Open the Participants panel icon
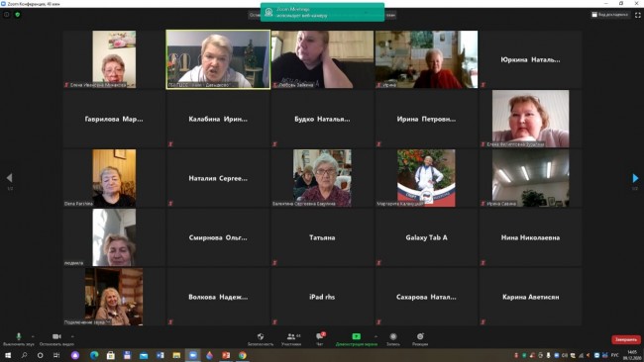Image resolution: width=644 pixels, height=362 pixels. pos(291,336)
